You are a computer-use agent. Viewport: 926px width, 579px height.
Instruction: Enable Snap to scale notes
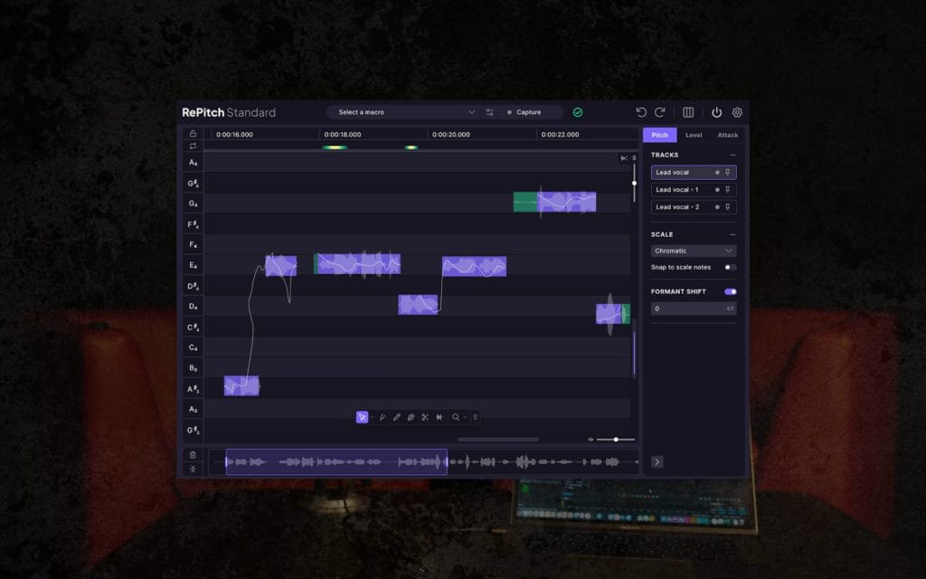pyautogui.click(x=730, y=267)
